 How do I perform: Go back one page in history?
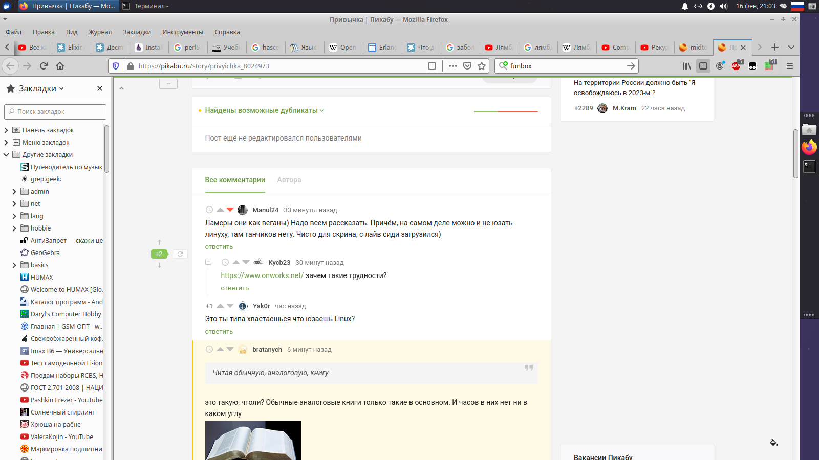point(11,66)
